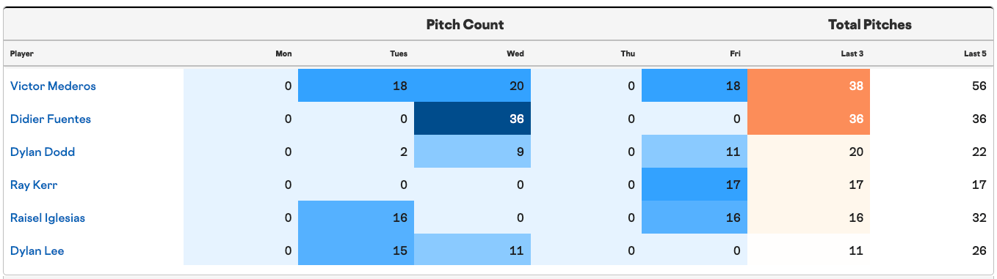Select the Wed column header

(x=515, y=53)
